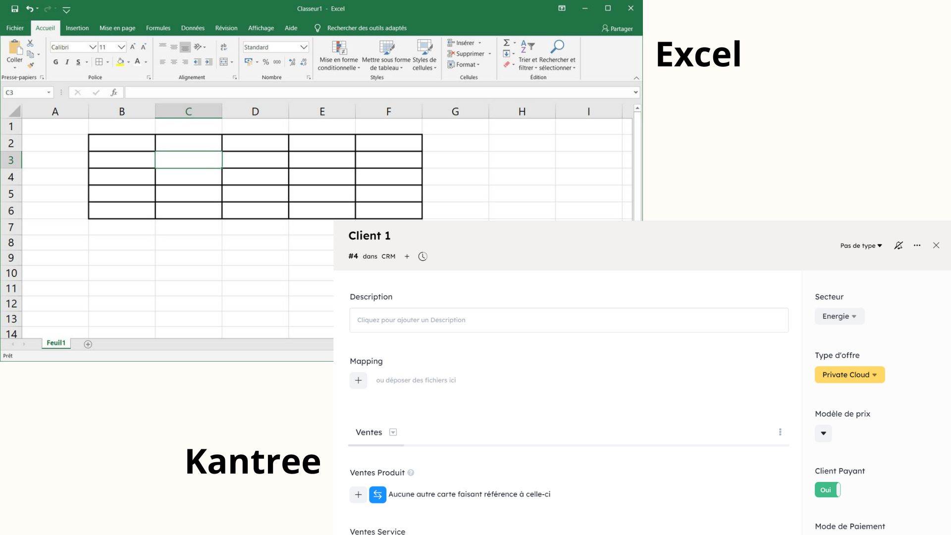Switch to the Mise en page tab
This screenshot has height=535, width=951.
coord(117,28)
